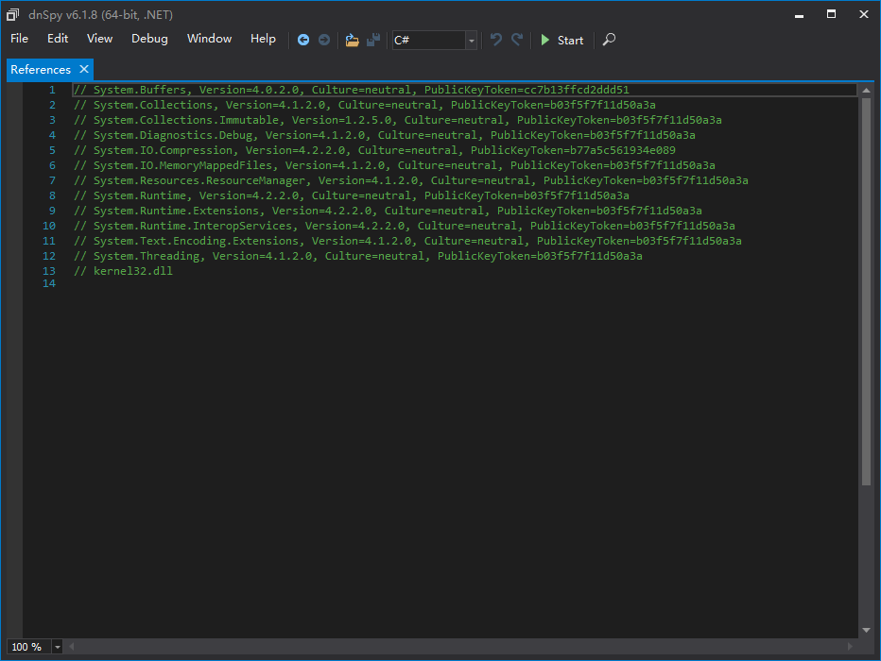Open an assembly using the folder icon
Viewport: 881px width, 661px height.
pyautogui.click(x=351, y=40)
